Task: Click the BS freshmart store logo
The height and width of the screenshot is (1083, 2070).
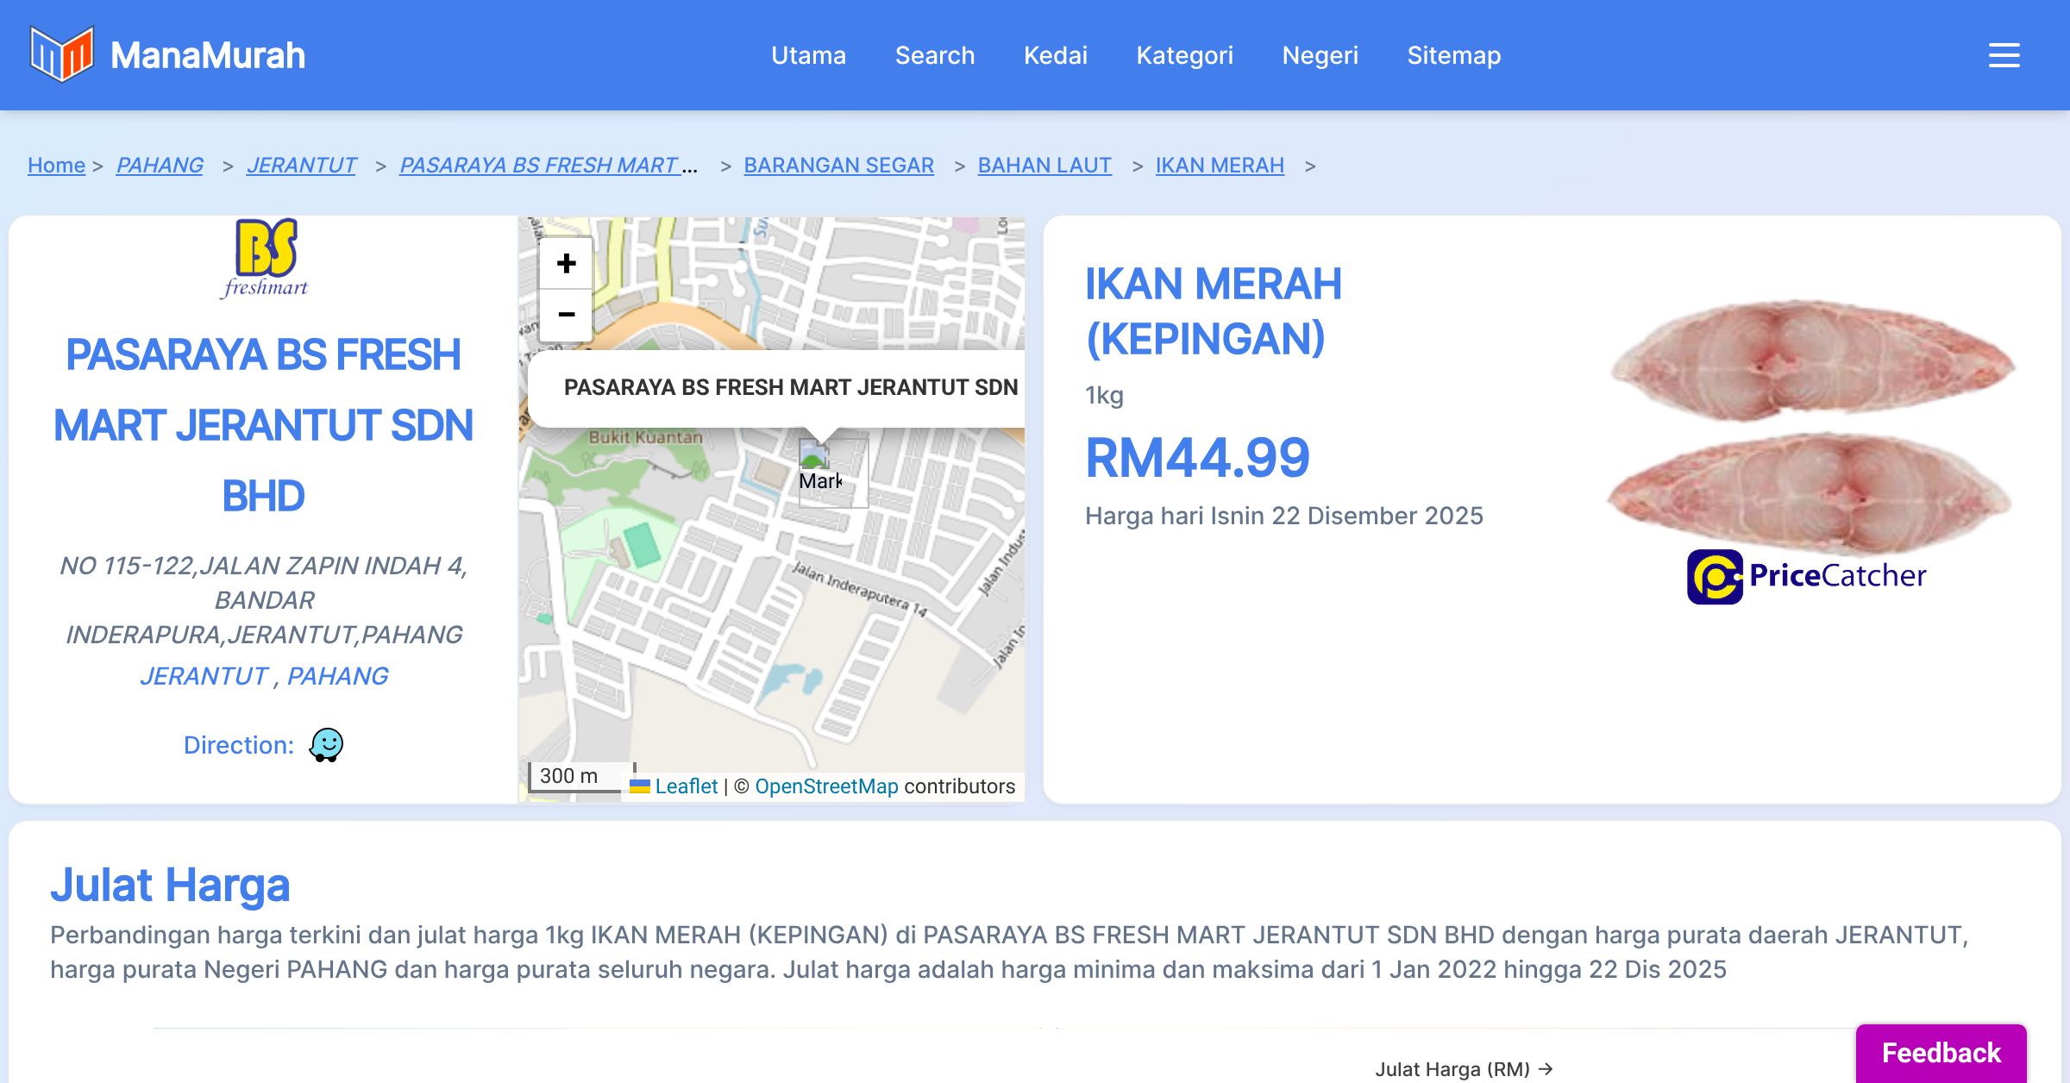Action: pyautogui.click(x=265, y=259)
